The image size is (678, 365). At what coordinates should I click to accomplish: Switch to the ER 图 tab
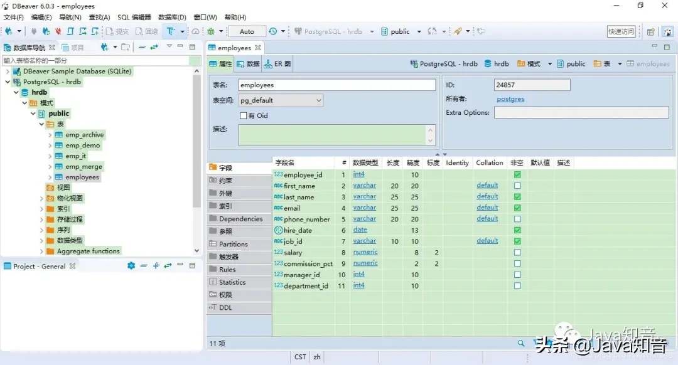click(x=277, y=64)
